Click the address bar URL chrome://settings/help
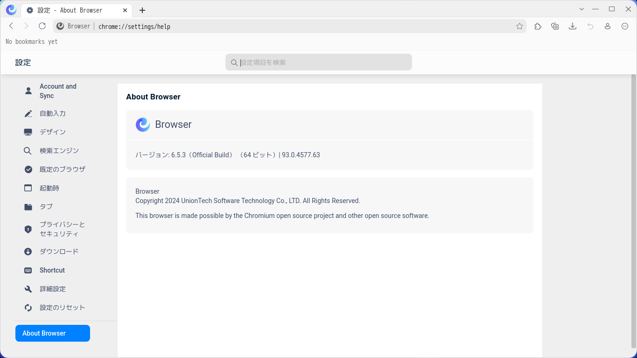Screen dimensions: 637x358 (134, 27)
